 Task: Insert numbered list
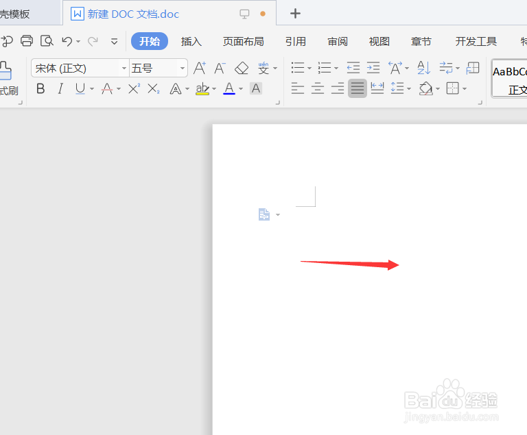pos(325,68)
